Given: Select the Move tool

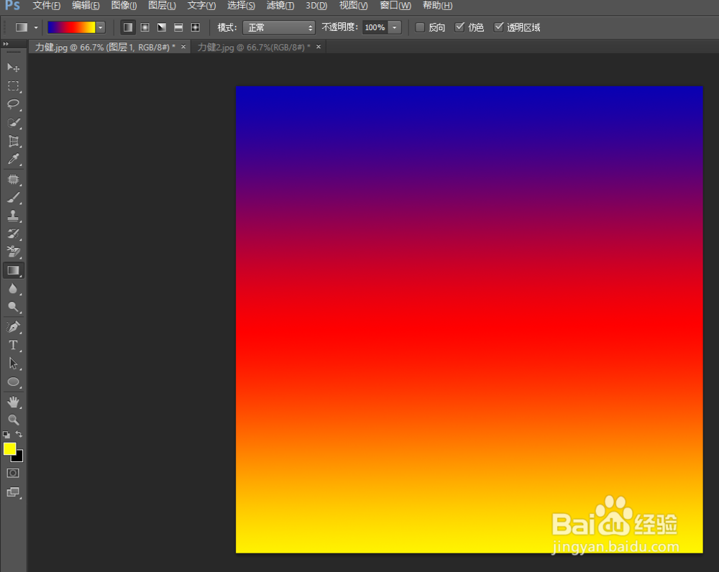Looking at the screenshot, I should tap(13, 68).
